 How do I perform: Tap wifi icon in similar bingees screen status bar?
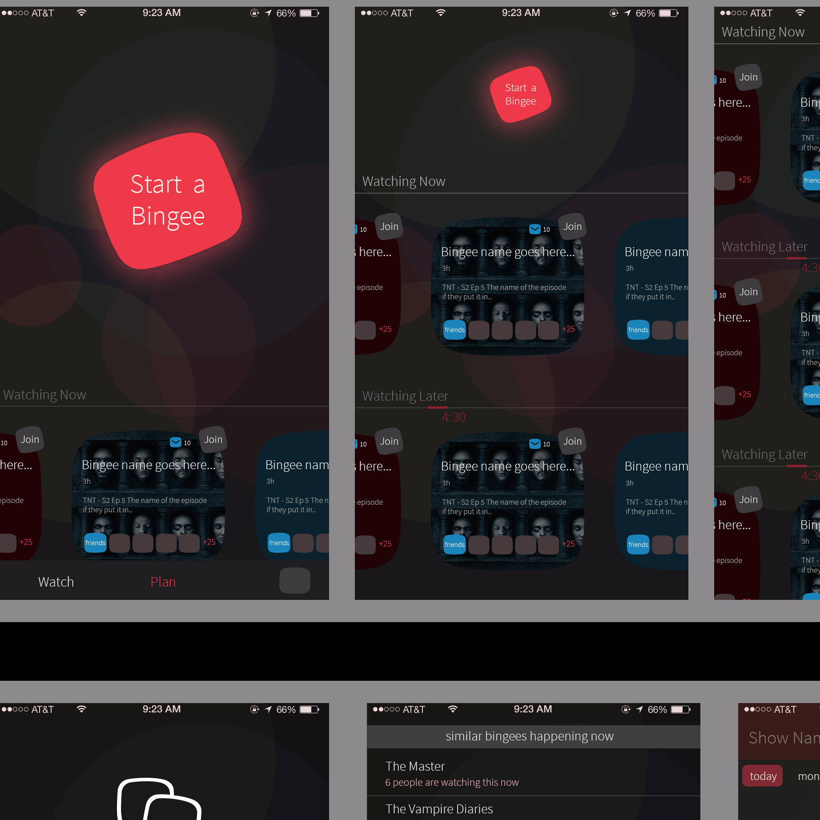click(453, 709)
